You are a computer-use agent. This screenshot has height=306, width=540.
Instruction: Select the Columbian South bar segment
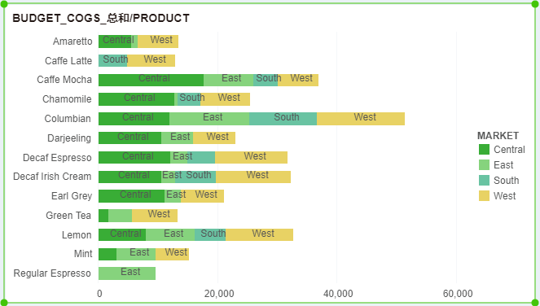pyautogui.click(x=283, y=119)
